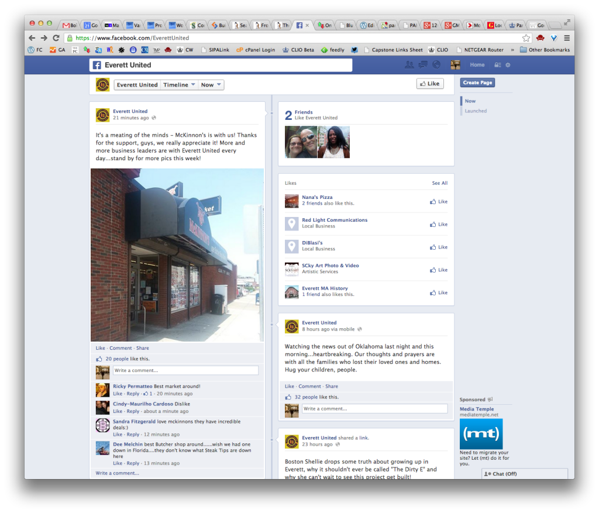This screenshot has height=513, width=599.
Task: Click the browser forward arrow
Action: tap(44, 38)
